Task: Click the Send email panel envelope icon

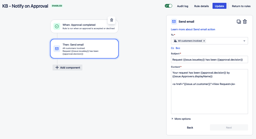Action: coord(174,22)
